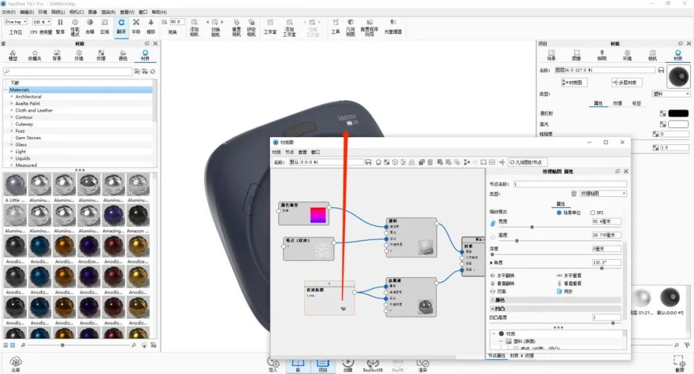Open 配置程序向导 configurator wizard icon
Viewport: 694px width, 374px height.
click(x=369, y=22)
